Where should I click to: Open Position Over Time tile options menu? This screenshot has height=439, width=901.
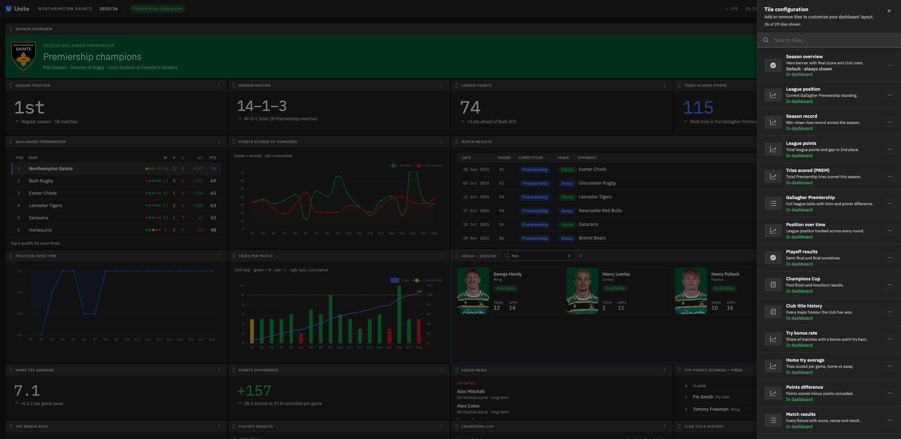(x=219, y=256)
